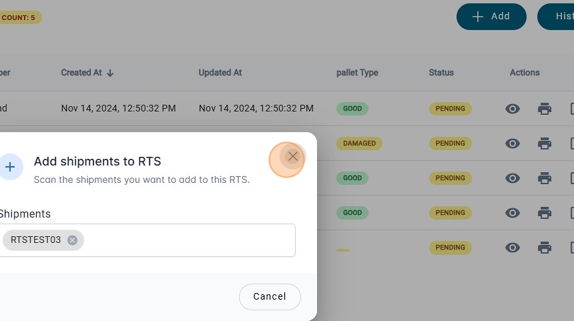
Task: Print the third row pallet
Action: click(x=545, y=178)
